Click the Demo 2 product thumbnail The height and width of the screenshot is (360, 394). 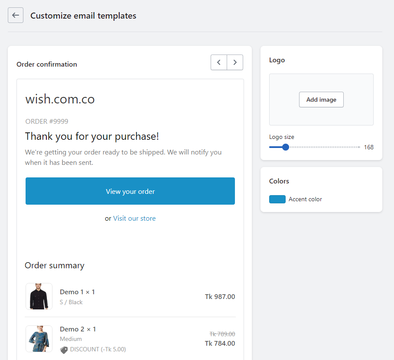tap(39, 339)
